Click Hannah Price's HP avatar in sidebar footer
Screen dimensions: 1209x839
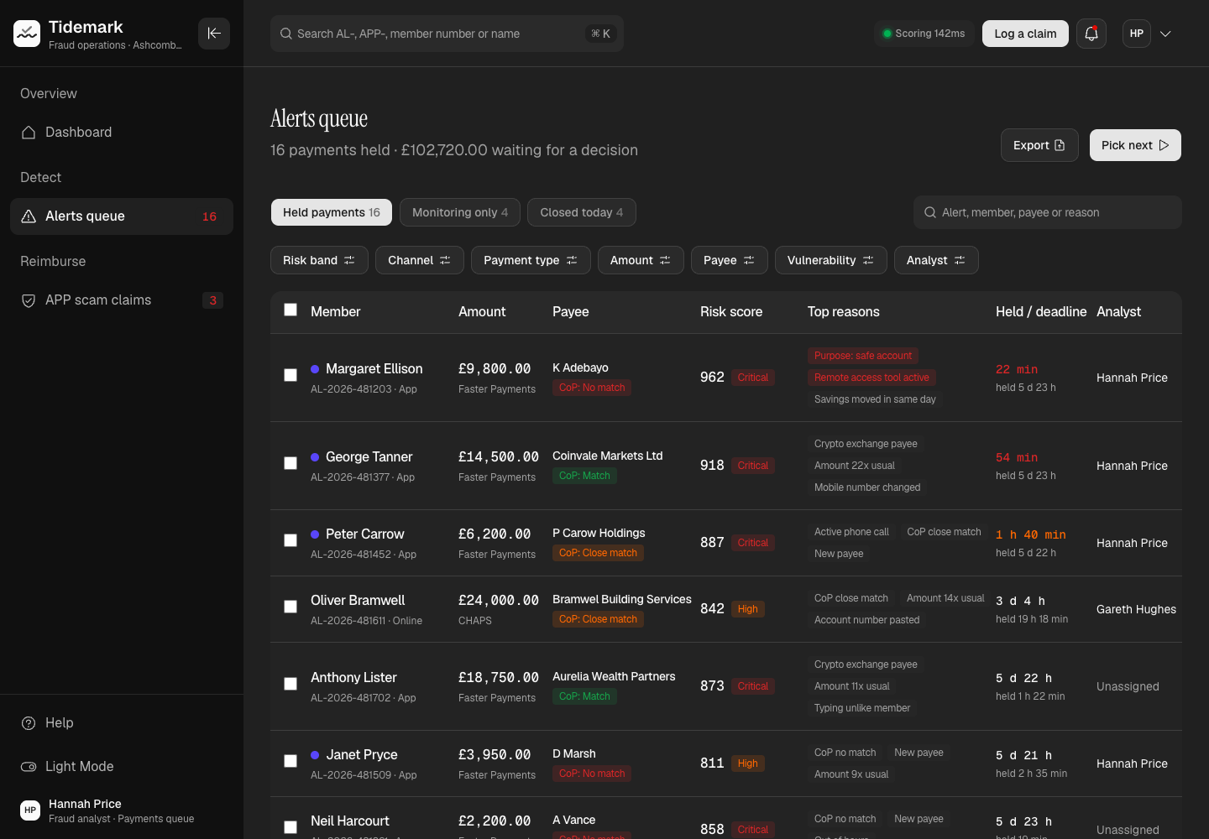point(30,810)
